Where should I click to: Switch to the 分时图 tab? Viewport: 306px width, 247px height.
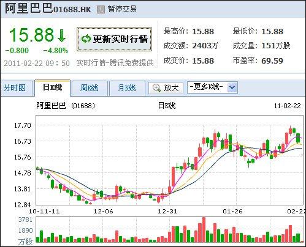click(17, 88)
